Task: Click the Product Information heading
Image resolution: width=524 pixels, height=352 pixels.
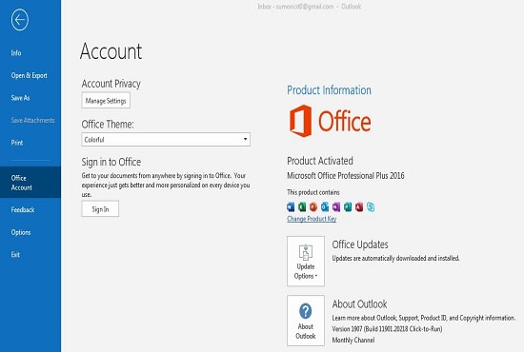Action: click(x=329, y=90)
